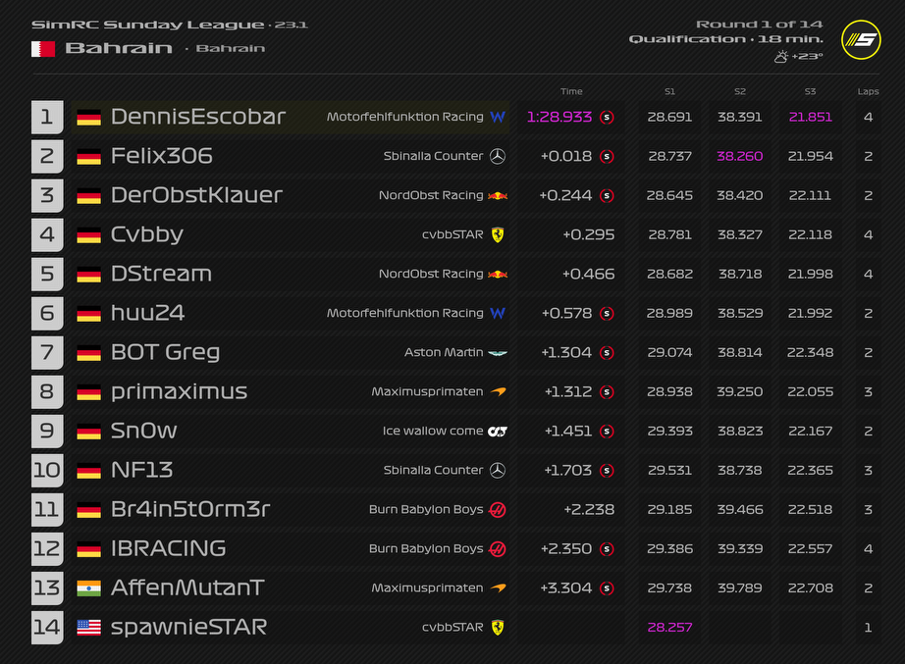Viewport: 905px width, 664px height.
Task: Select the Time column header
Action: point(571,91)
